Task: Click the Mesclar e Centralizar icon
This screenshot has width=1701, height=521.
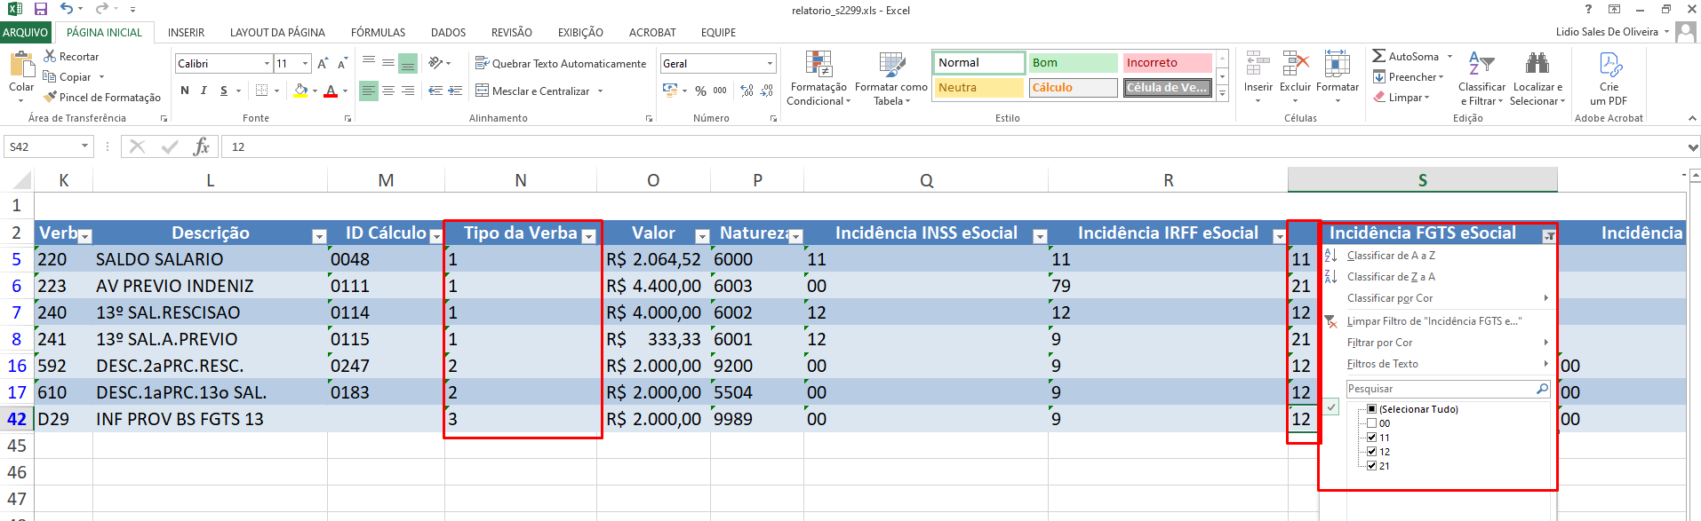Action: pos(483,91)
